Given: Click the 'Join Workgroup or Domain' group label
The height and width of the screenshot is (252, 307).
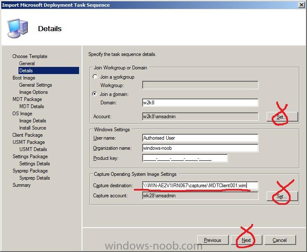Looking at the screenshot, I should (120, 68).
